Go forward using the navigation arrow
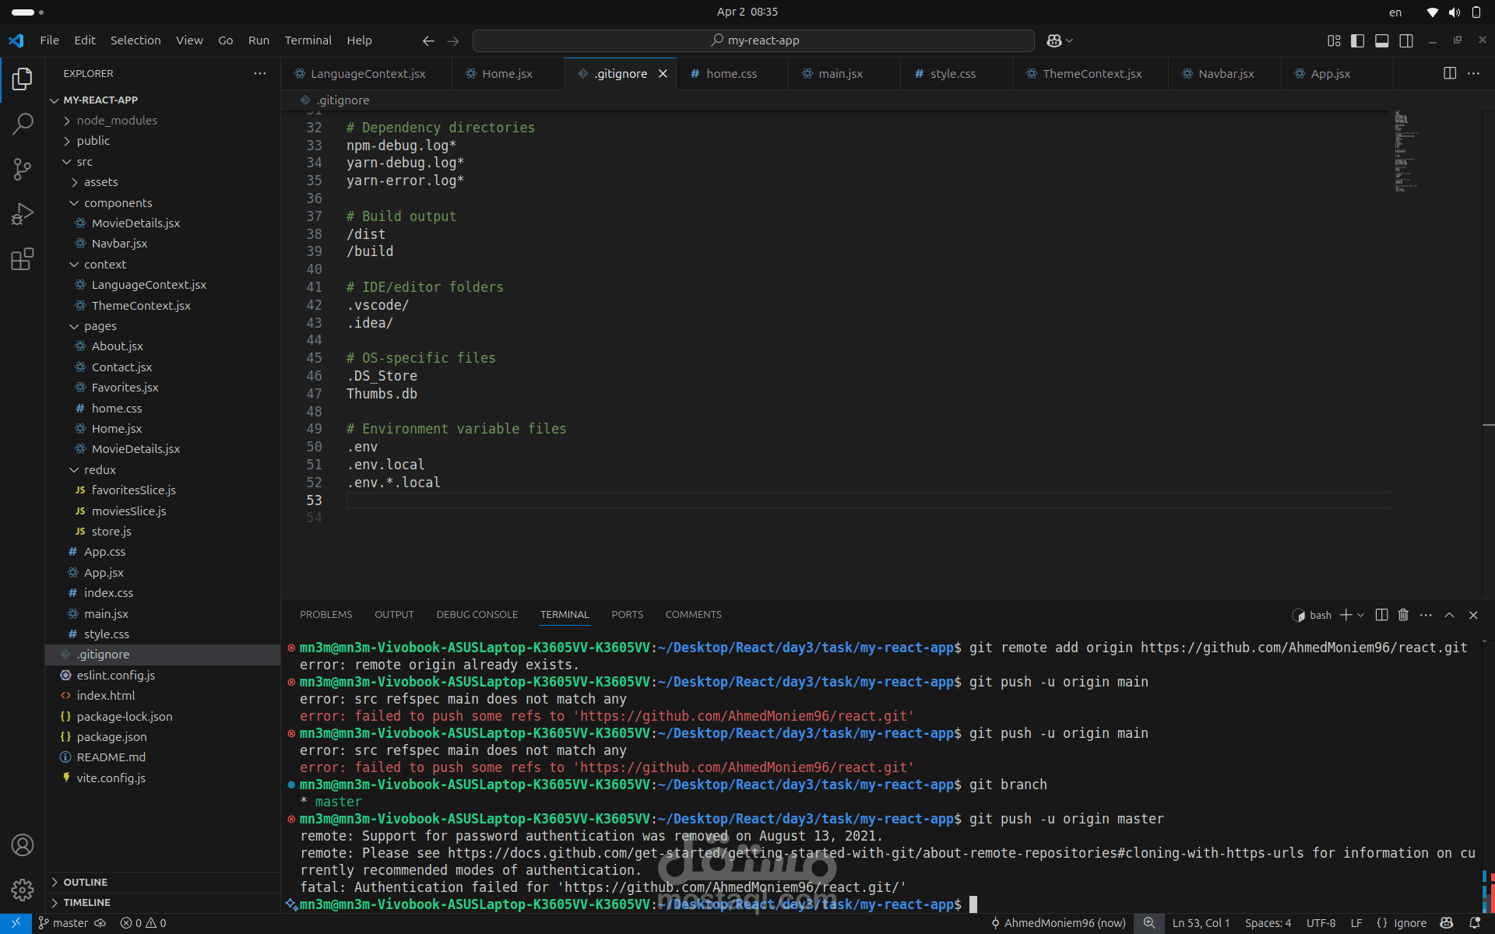The width and height of the screenshot is (1495, 934). tap(453, 40)
